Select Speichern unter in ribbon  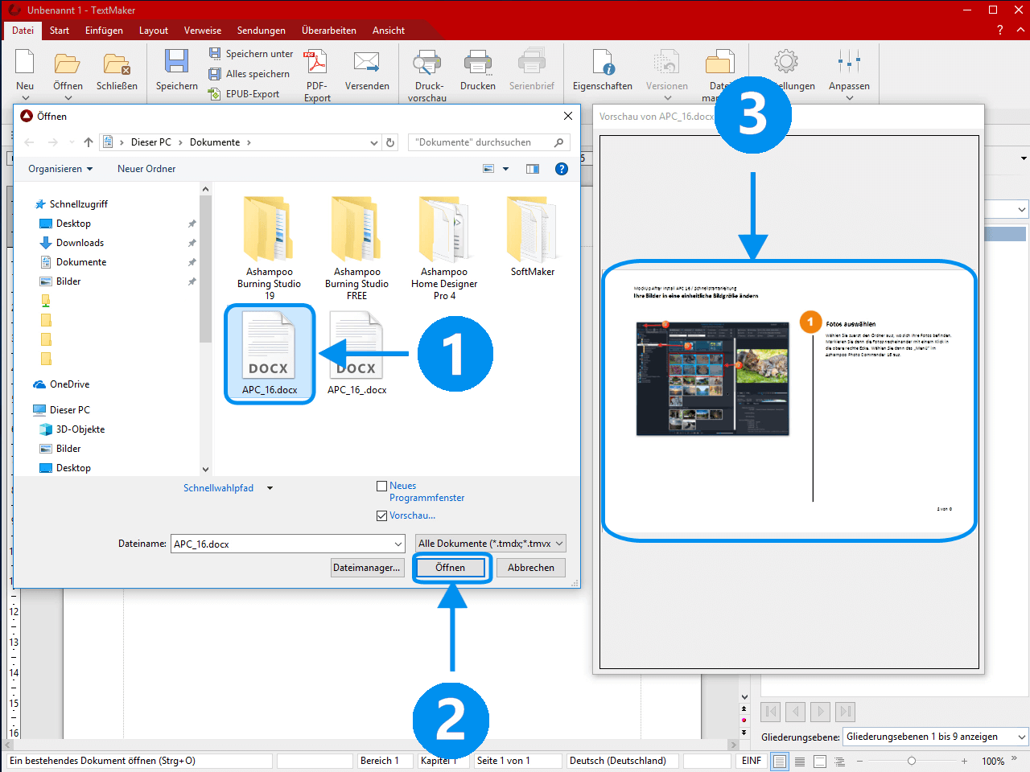(250, 53)
